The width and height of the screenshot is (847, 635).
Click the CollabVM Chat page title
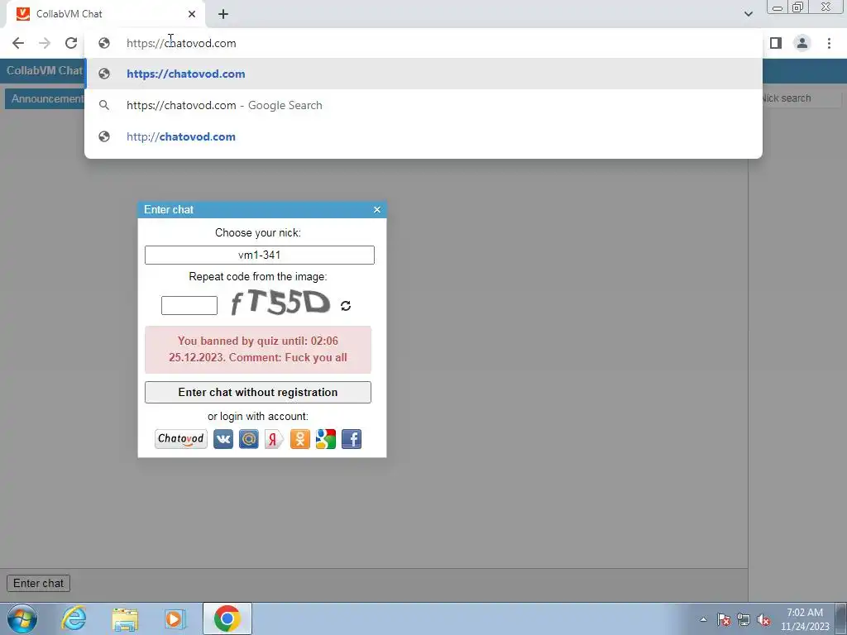click(45, 71)
